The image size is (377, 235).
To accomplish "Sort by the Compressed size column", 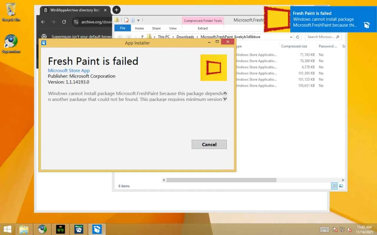I will click(294, 46).
